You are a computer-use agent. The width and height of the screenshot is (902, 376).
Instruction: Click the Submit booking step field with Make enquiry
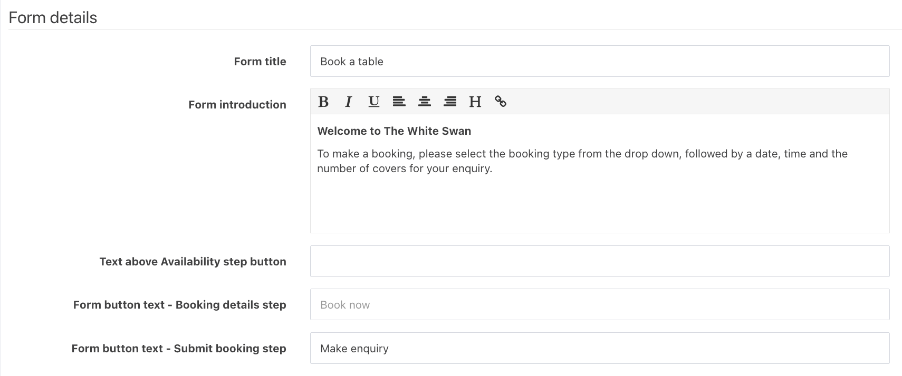click(x=600, y=348)
